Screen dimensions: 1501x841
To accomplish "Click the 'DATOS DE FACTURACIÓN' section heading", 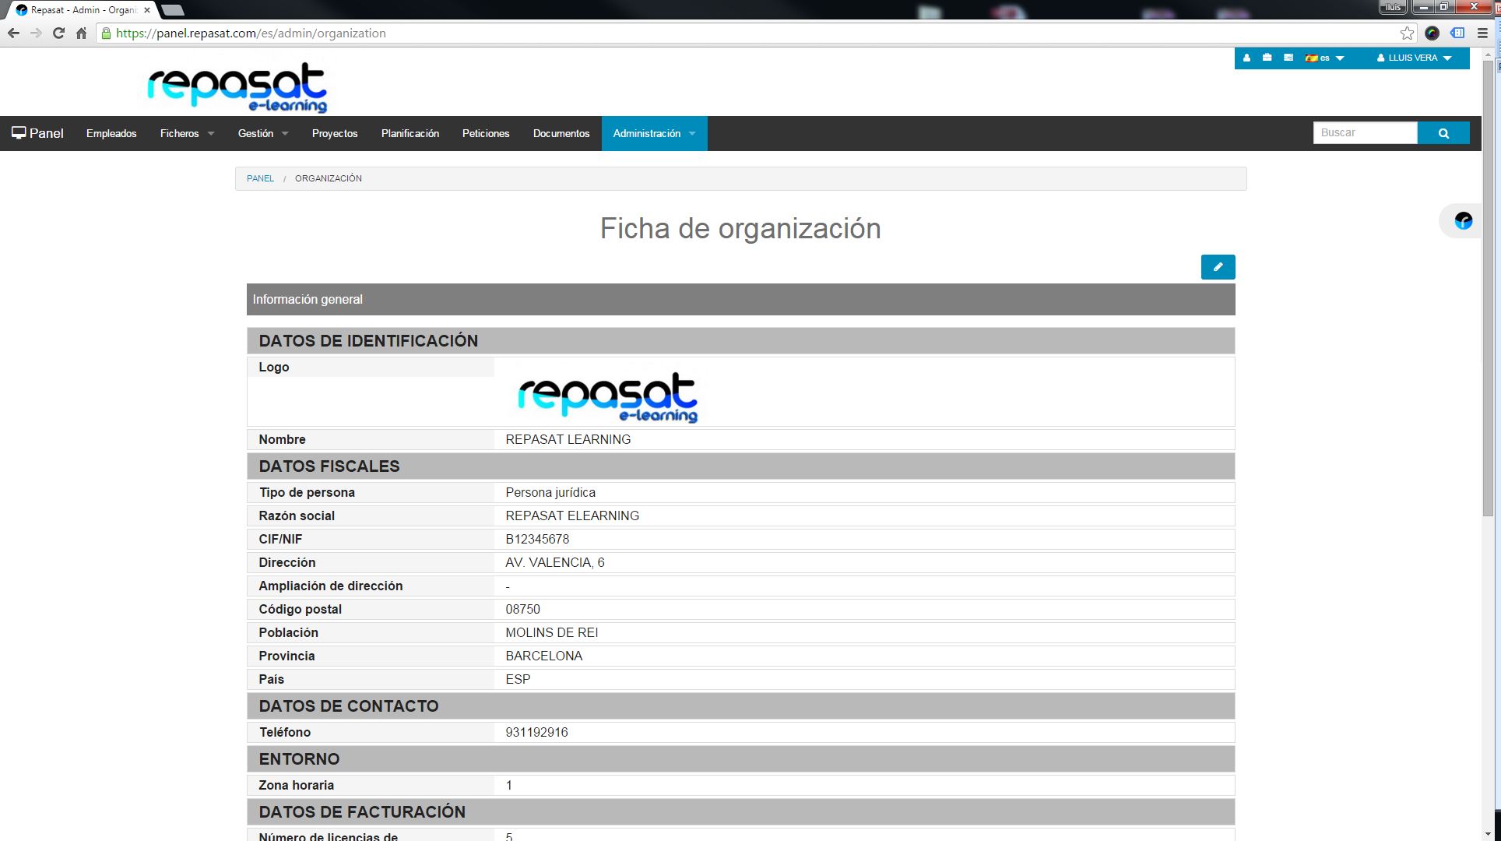I will point(362,812).
